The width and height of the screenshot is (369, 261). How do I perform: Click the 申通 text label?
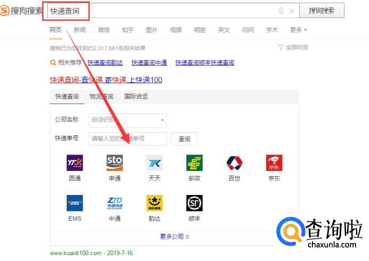115,178
